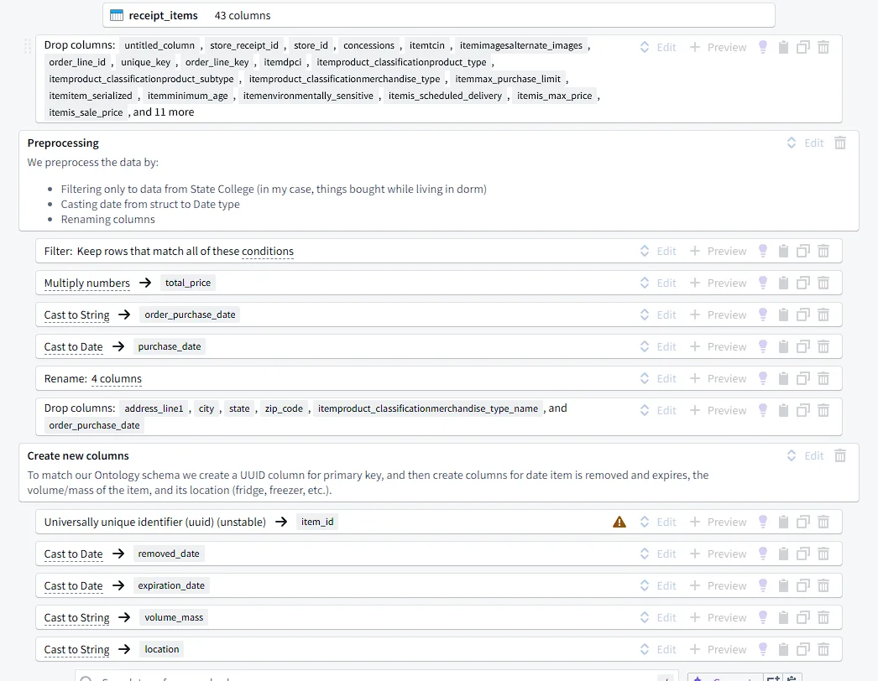The image size is (878, 681).
Task: Duplicate the expiration_date cast step
Action: (x=803, y=585)
